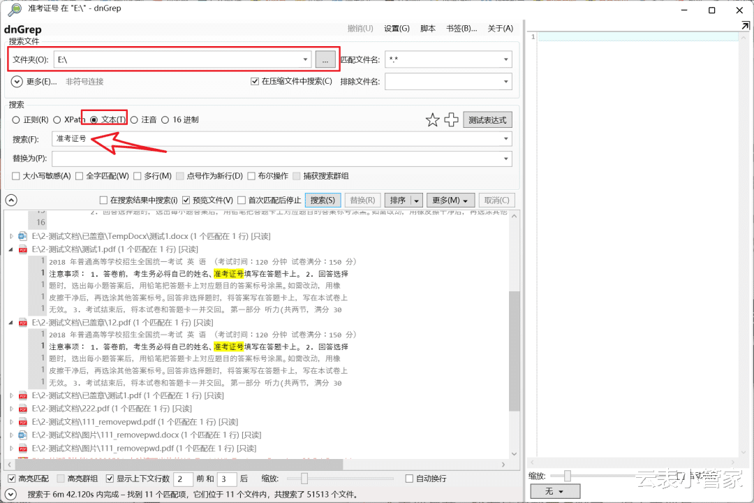Open the 脚本 menu
Image resolution: width=754 pixels, height=503 pixels.
(427, 29)
